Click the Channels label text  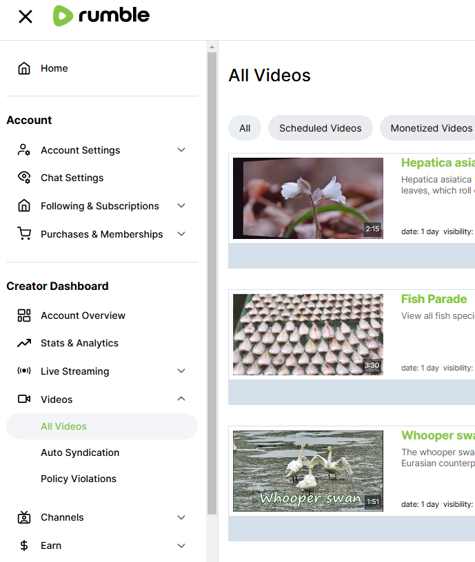point(62,517)
